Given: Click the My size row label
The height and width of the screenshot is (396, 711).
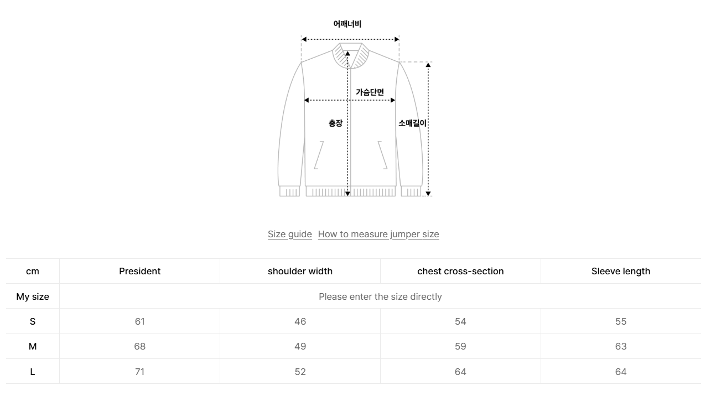Looking at the screenshot, I should point(33,296).
